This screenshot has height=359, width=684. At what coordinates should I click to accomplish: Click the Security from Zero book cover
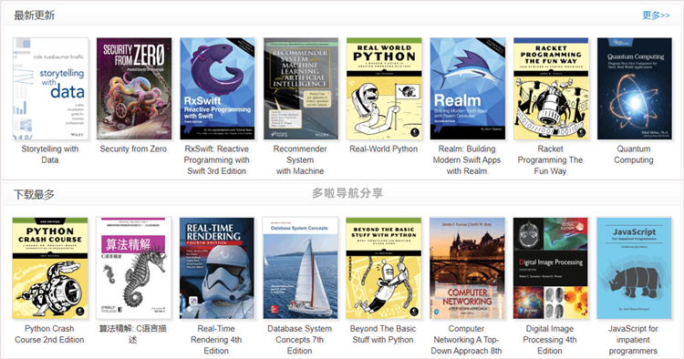coord(134,88)
